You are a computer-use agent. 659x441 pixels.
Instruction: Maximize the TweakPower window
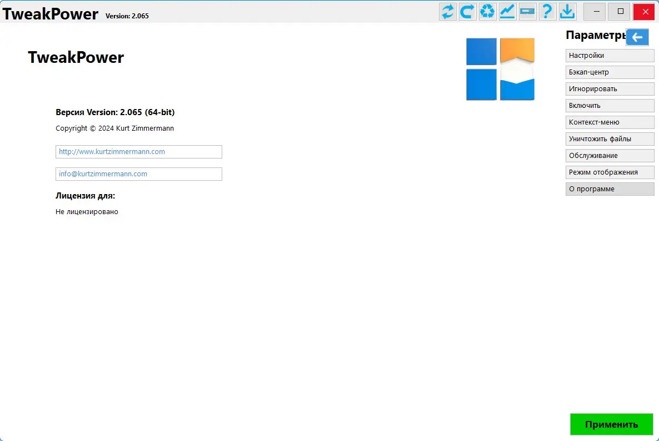click(620, 11)
